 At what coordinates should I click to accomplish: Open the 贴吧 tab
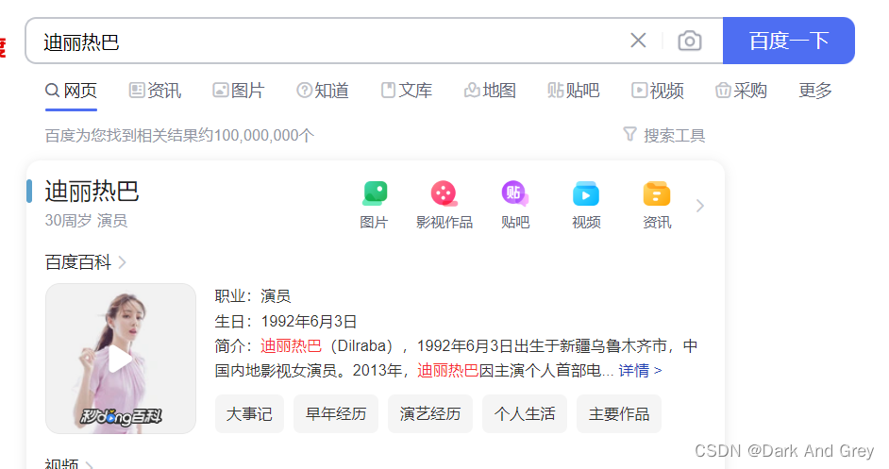[574, 91]
